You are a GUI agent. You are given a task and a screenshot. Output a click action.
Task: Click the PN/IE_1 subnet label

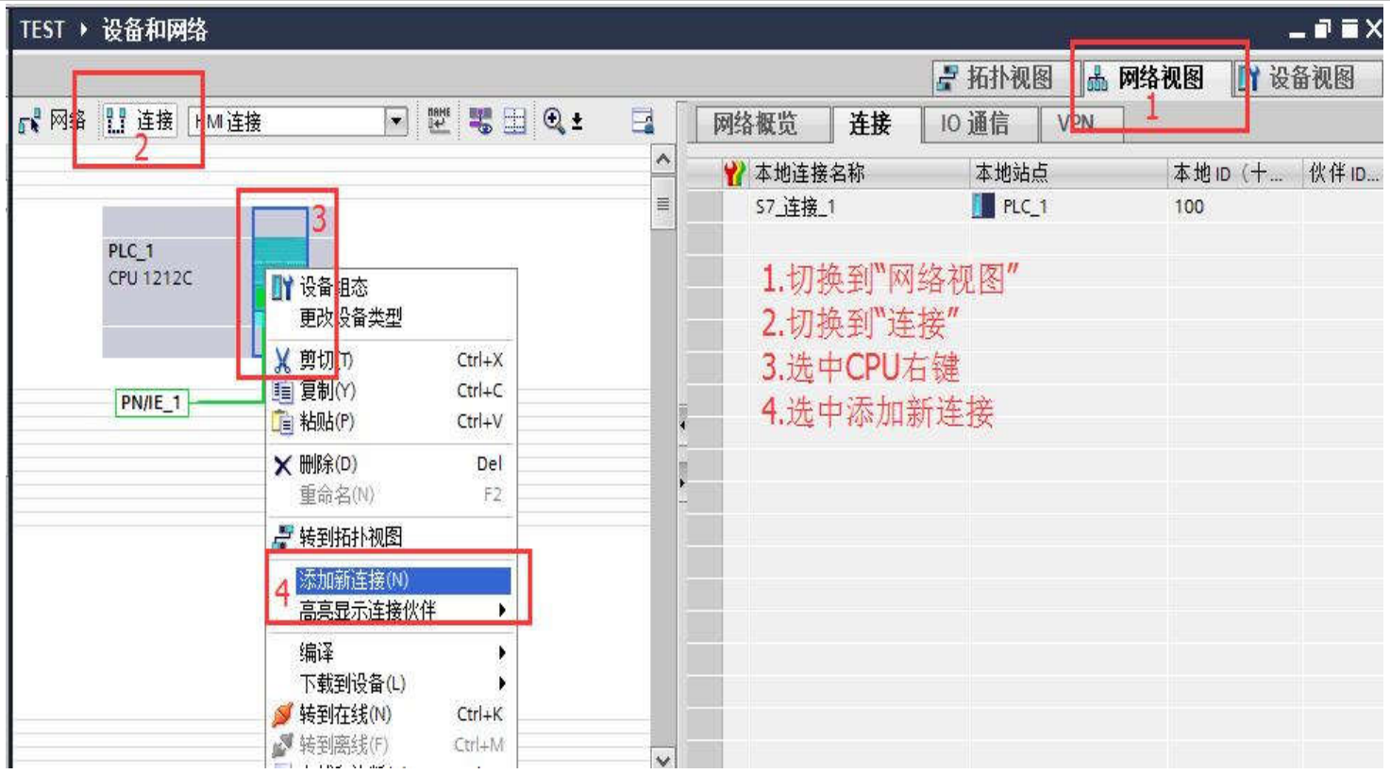[151, 403]
